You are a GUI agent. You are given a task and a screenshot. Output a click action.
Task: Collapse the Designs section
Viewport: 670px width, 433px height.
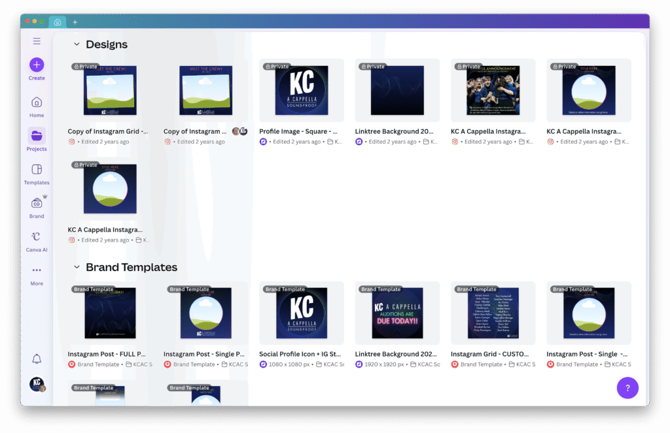(77, 44)
